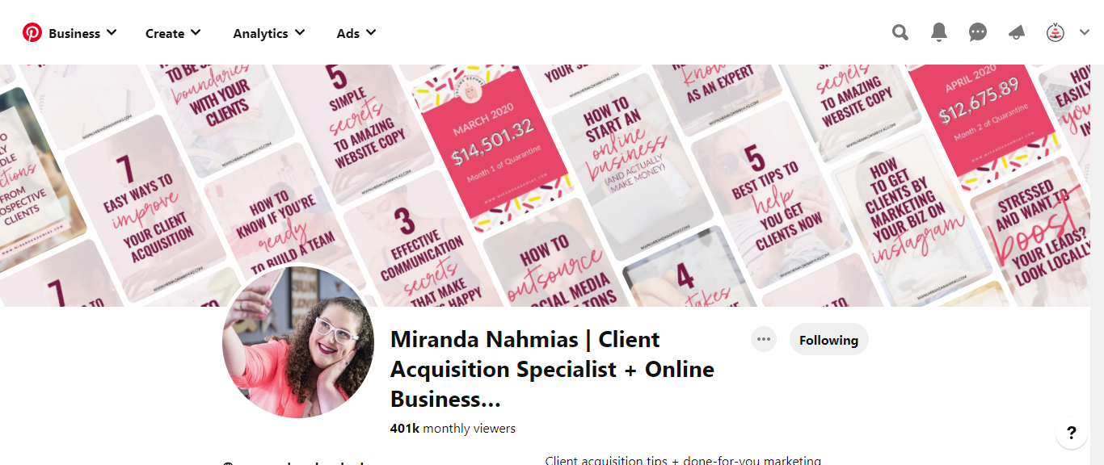
Task: Click Miranda Nahmias profile photo
Action: [x=298, y=342]
